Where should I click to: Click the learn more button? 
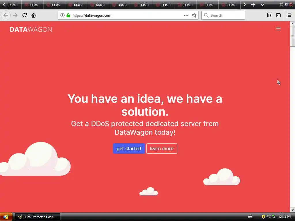tap(162, 148)
